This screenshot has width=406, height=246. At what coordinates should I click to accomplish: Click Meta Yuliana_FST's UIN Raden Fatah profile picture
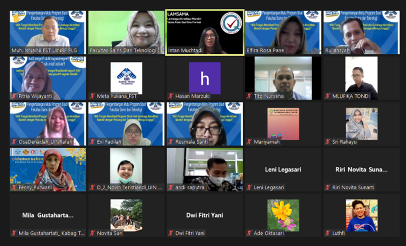click(126, 78)
